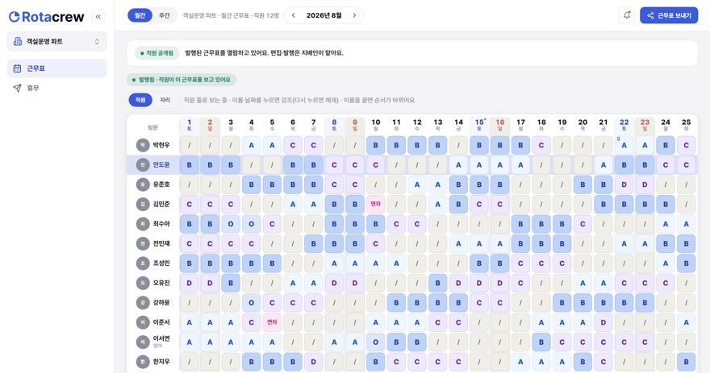Click avatar icon of 김민준
This screenshot has height=373, width=710.
point(143,205)
